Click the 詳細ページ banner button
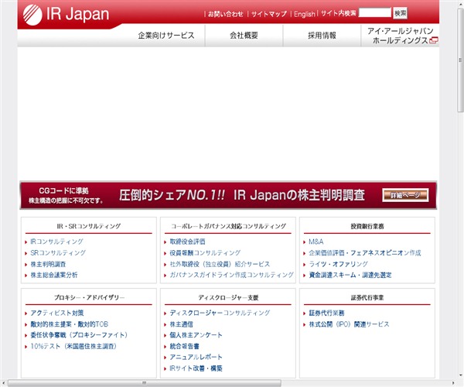Image resolution: width=464 pixels, height=387 pixels. point(405,195)
